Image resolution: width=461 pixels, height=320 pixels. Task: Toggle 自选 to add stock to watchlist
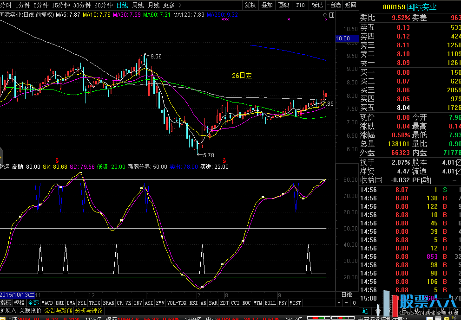333,5
